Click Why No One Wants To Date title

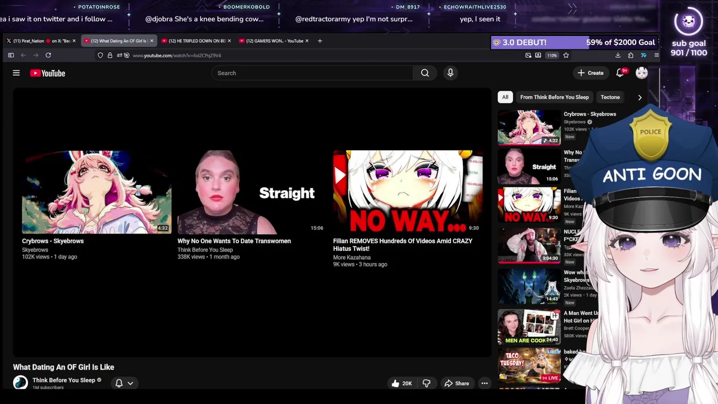(234, 241)
